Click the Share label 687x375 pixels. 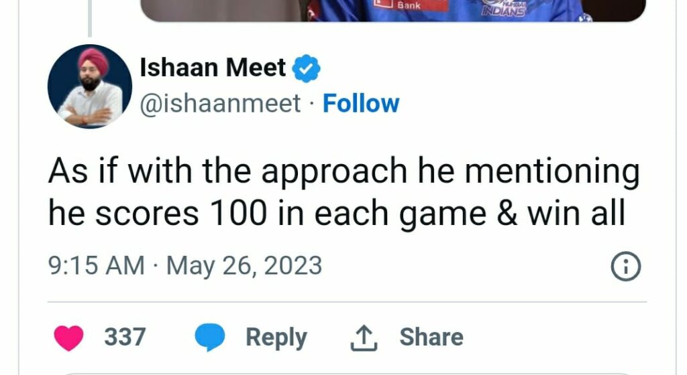[431, 337]
